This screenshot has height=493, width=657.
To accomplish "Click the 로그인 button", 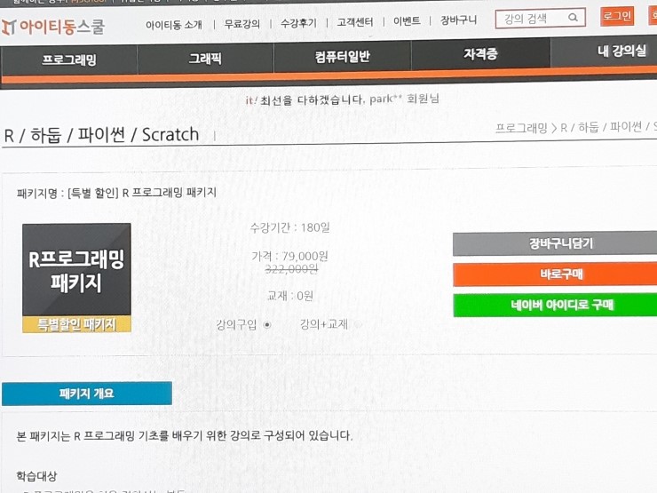I will [617, 16].
